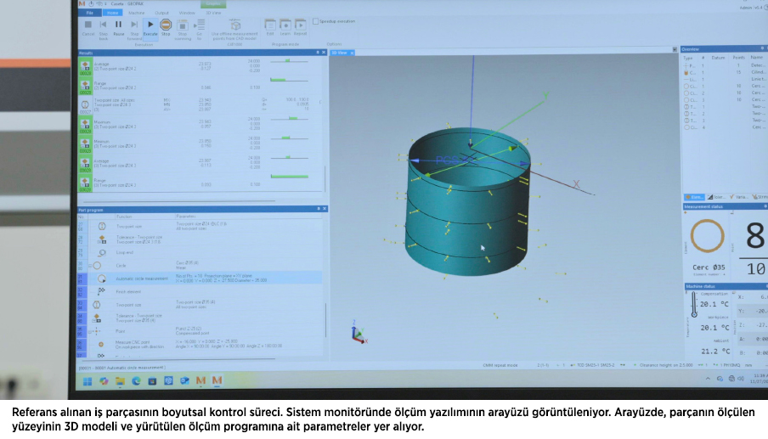768x439 pixels.
Task: Pause the measurement program
Action: coord(119,25)
